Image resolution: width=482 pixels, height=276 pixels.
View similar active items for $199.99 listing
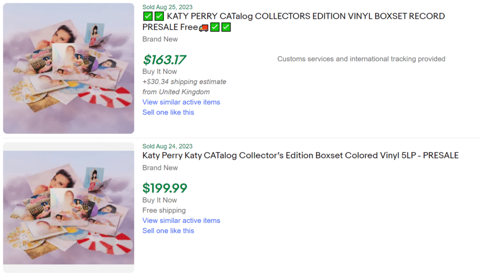181,220
